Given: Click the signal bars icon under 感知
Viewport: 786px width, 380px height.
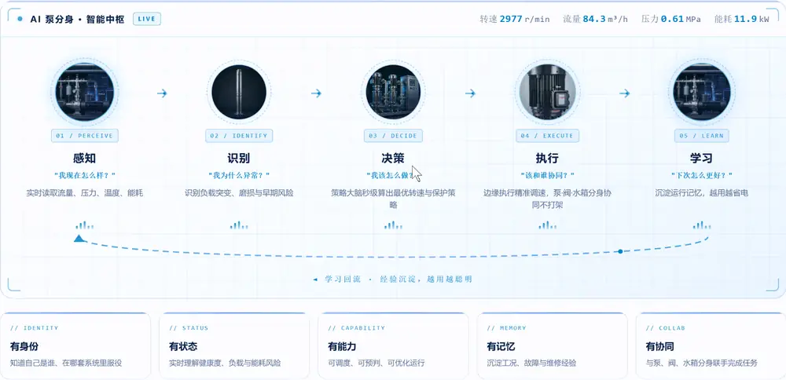Looking at the screenshot, I should 85,225.
